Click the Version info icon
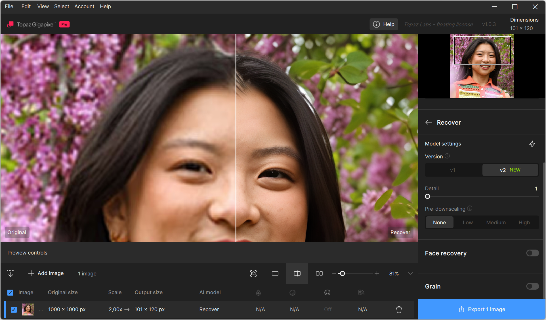 447,156
